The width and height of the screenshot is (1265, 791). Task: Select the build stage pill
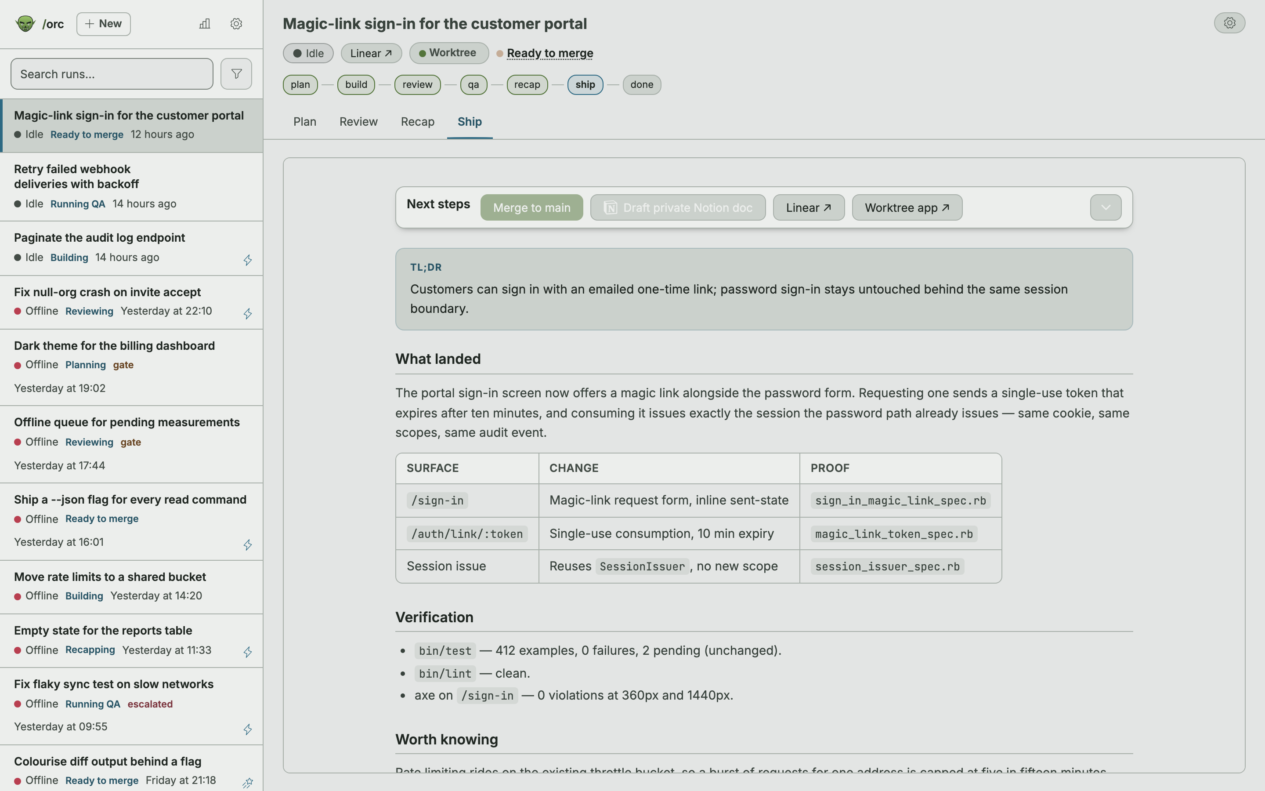click(356, 85)
